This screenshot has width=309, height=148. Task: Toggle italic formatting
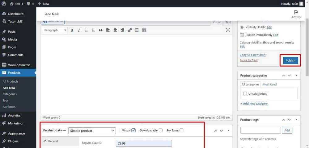coord(79,30)
